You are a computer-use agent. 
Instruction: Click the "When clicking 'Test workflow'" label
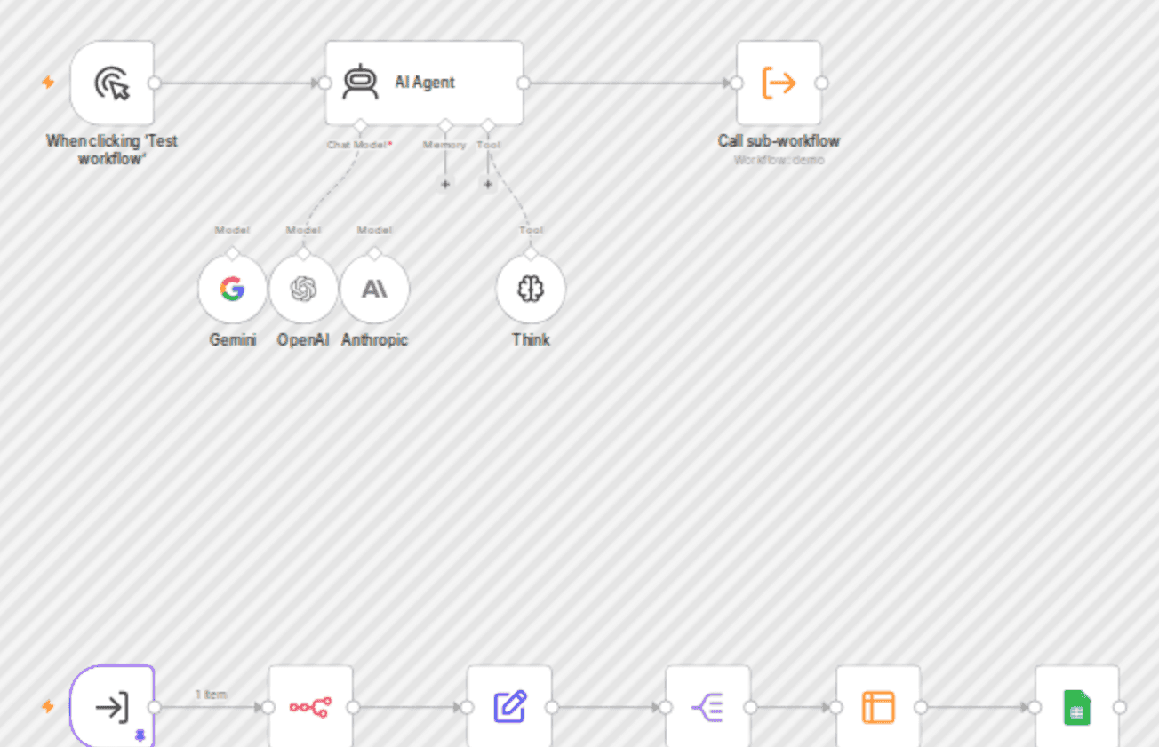click(x=112, y=149)
